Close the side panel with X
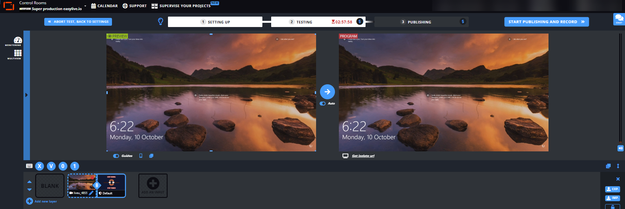625x209 pixels. [x=618, y=179]
